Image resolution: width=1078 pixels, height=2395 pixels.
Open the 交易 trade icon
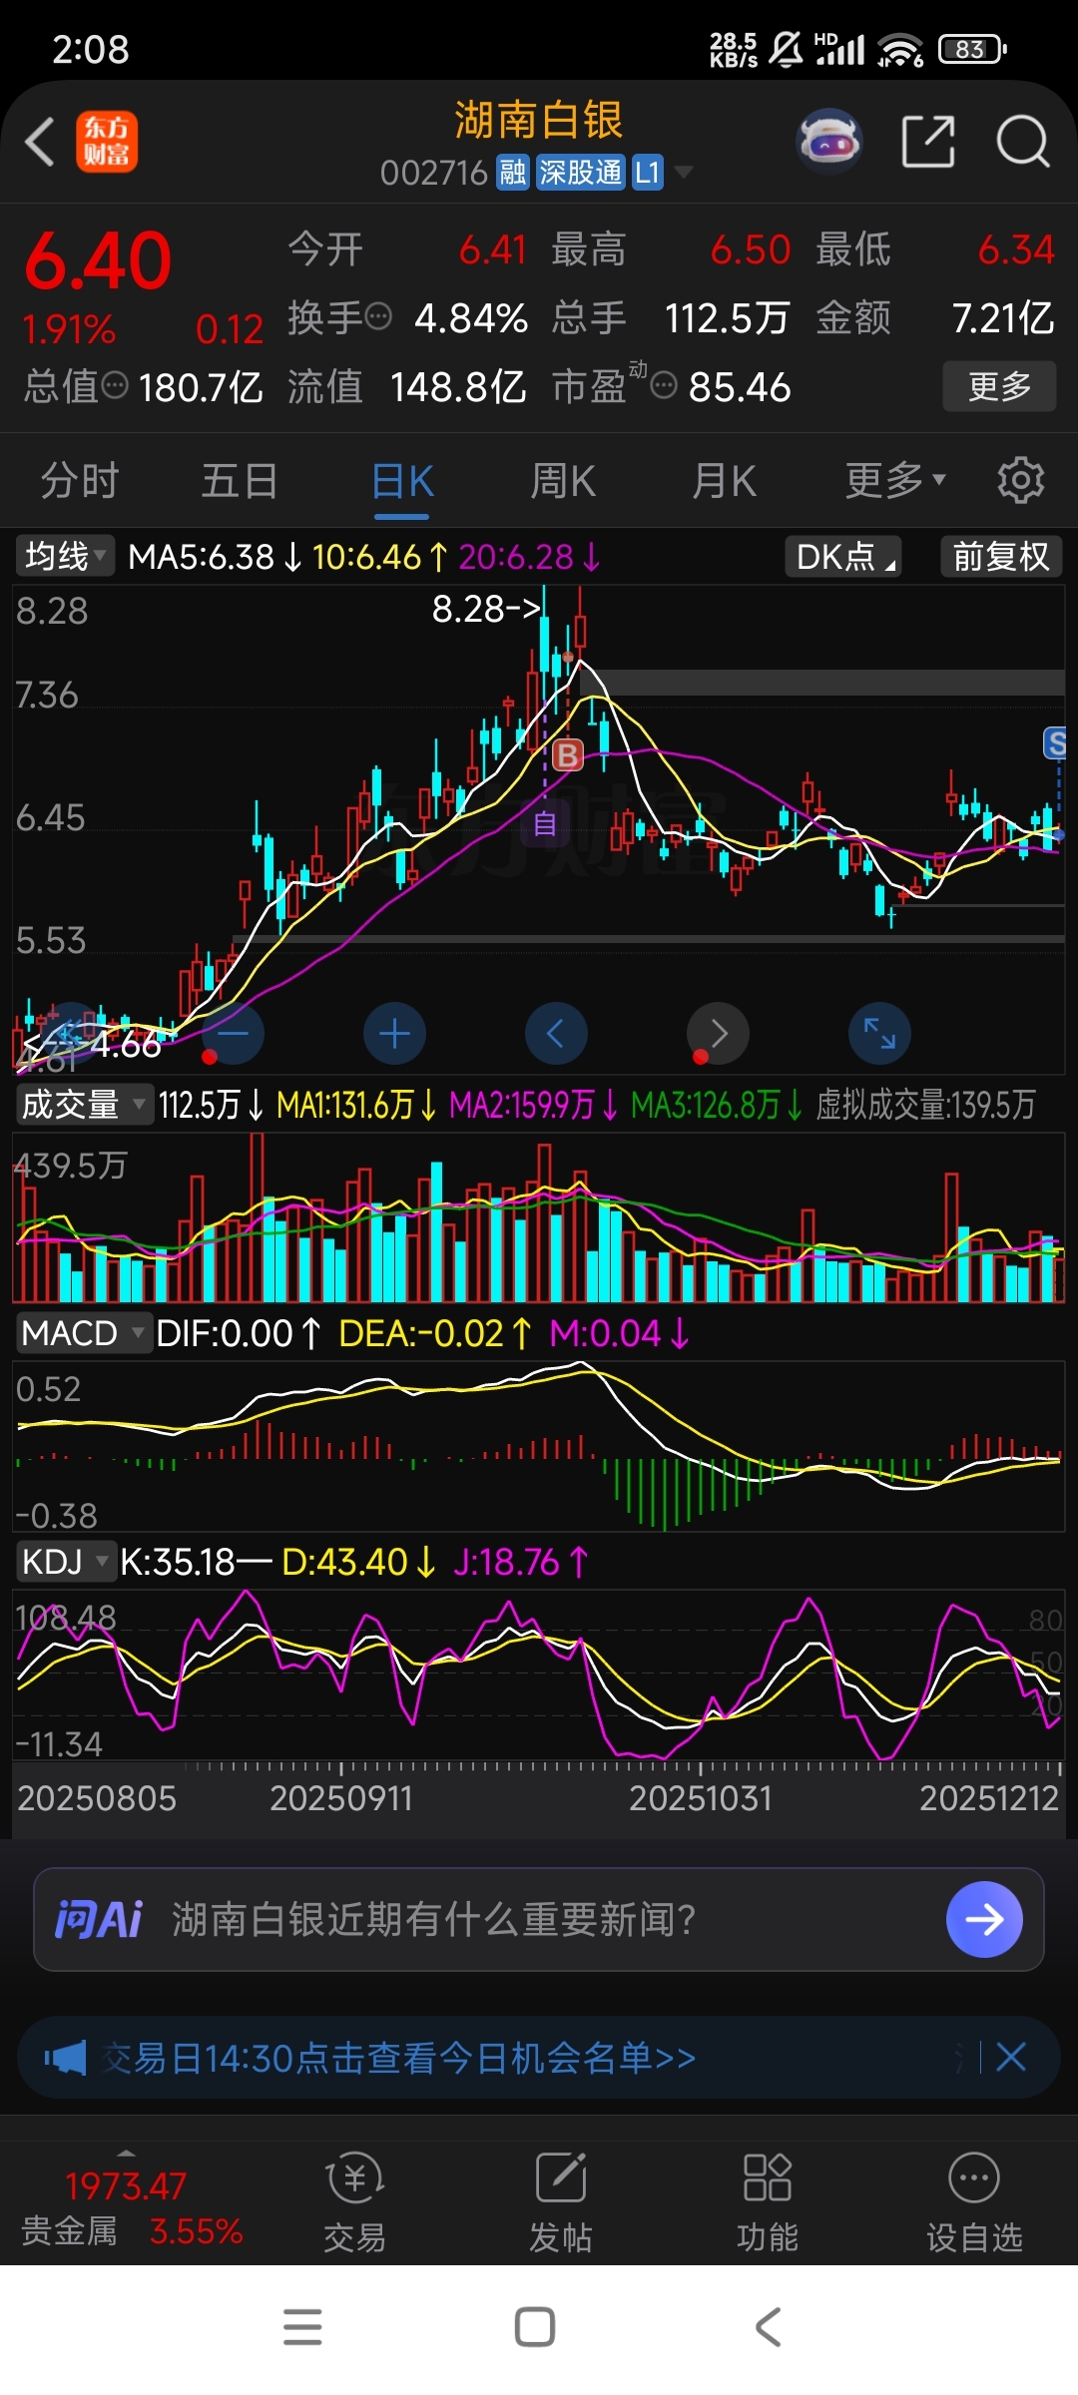pos(354,2203)
